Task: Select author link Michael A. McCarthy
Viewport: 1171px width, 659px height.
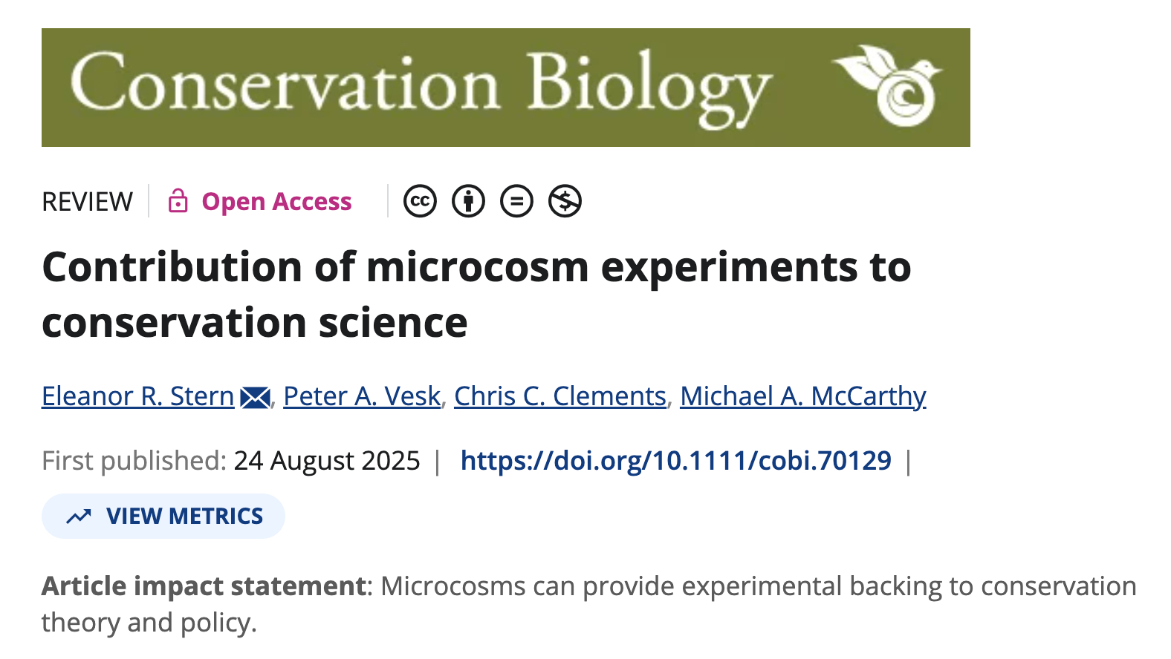Action: 802,396
